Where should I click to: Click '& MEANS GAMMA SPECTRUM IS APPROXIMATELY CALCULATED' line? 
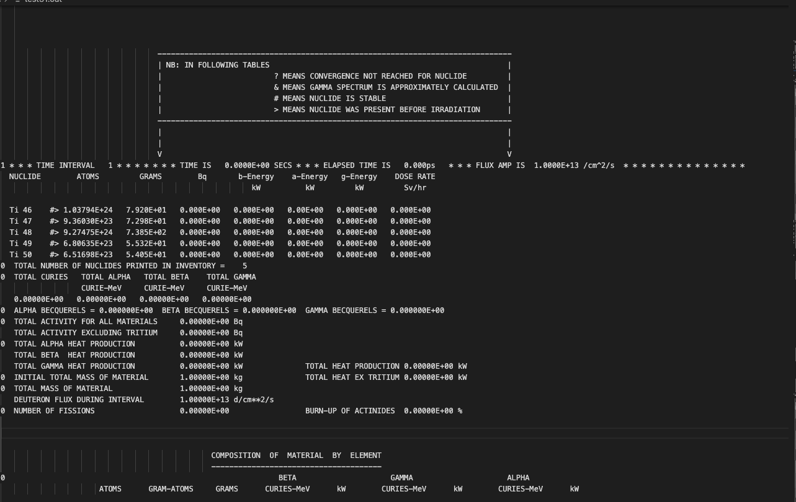coord(386,87)
